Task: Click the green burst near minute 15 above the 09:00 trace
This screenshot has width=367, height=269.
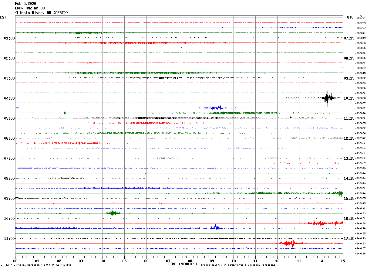Action: click(x=338, y=193)
